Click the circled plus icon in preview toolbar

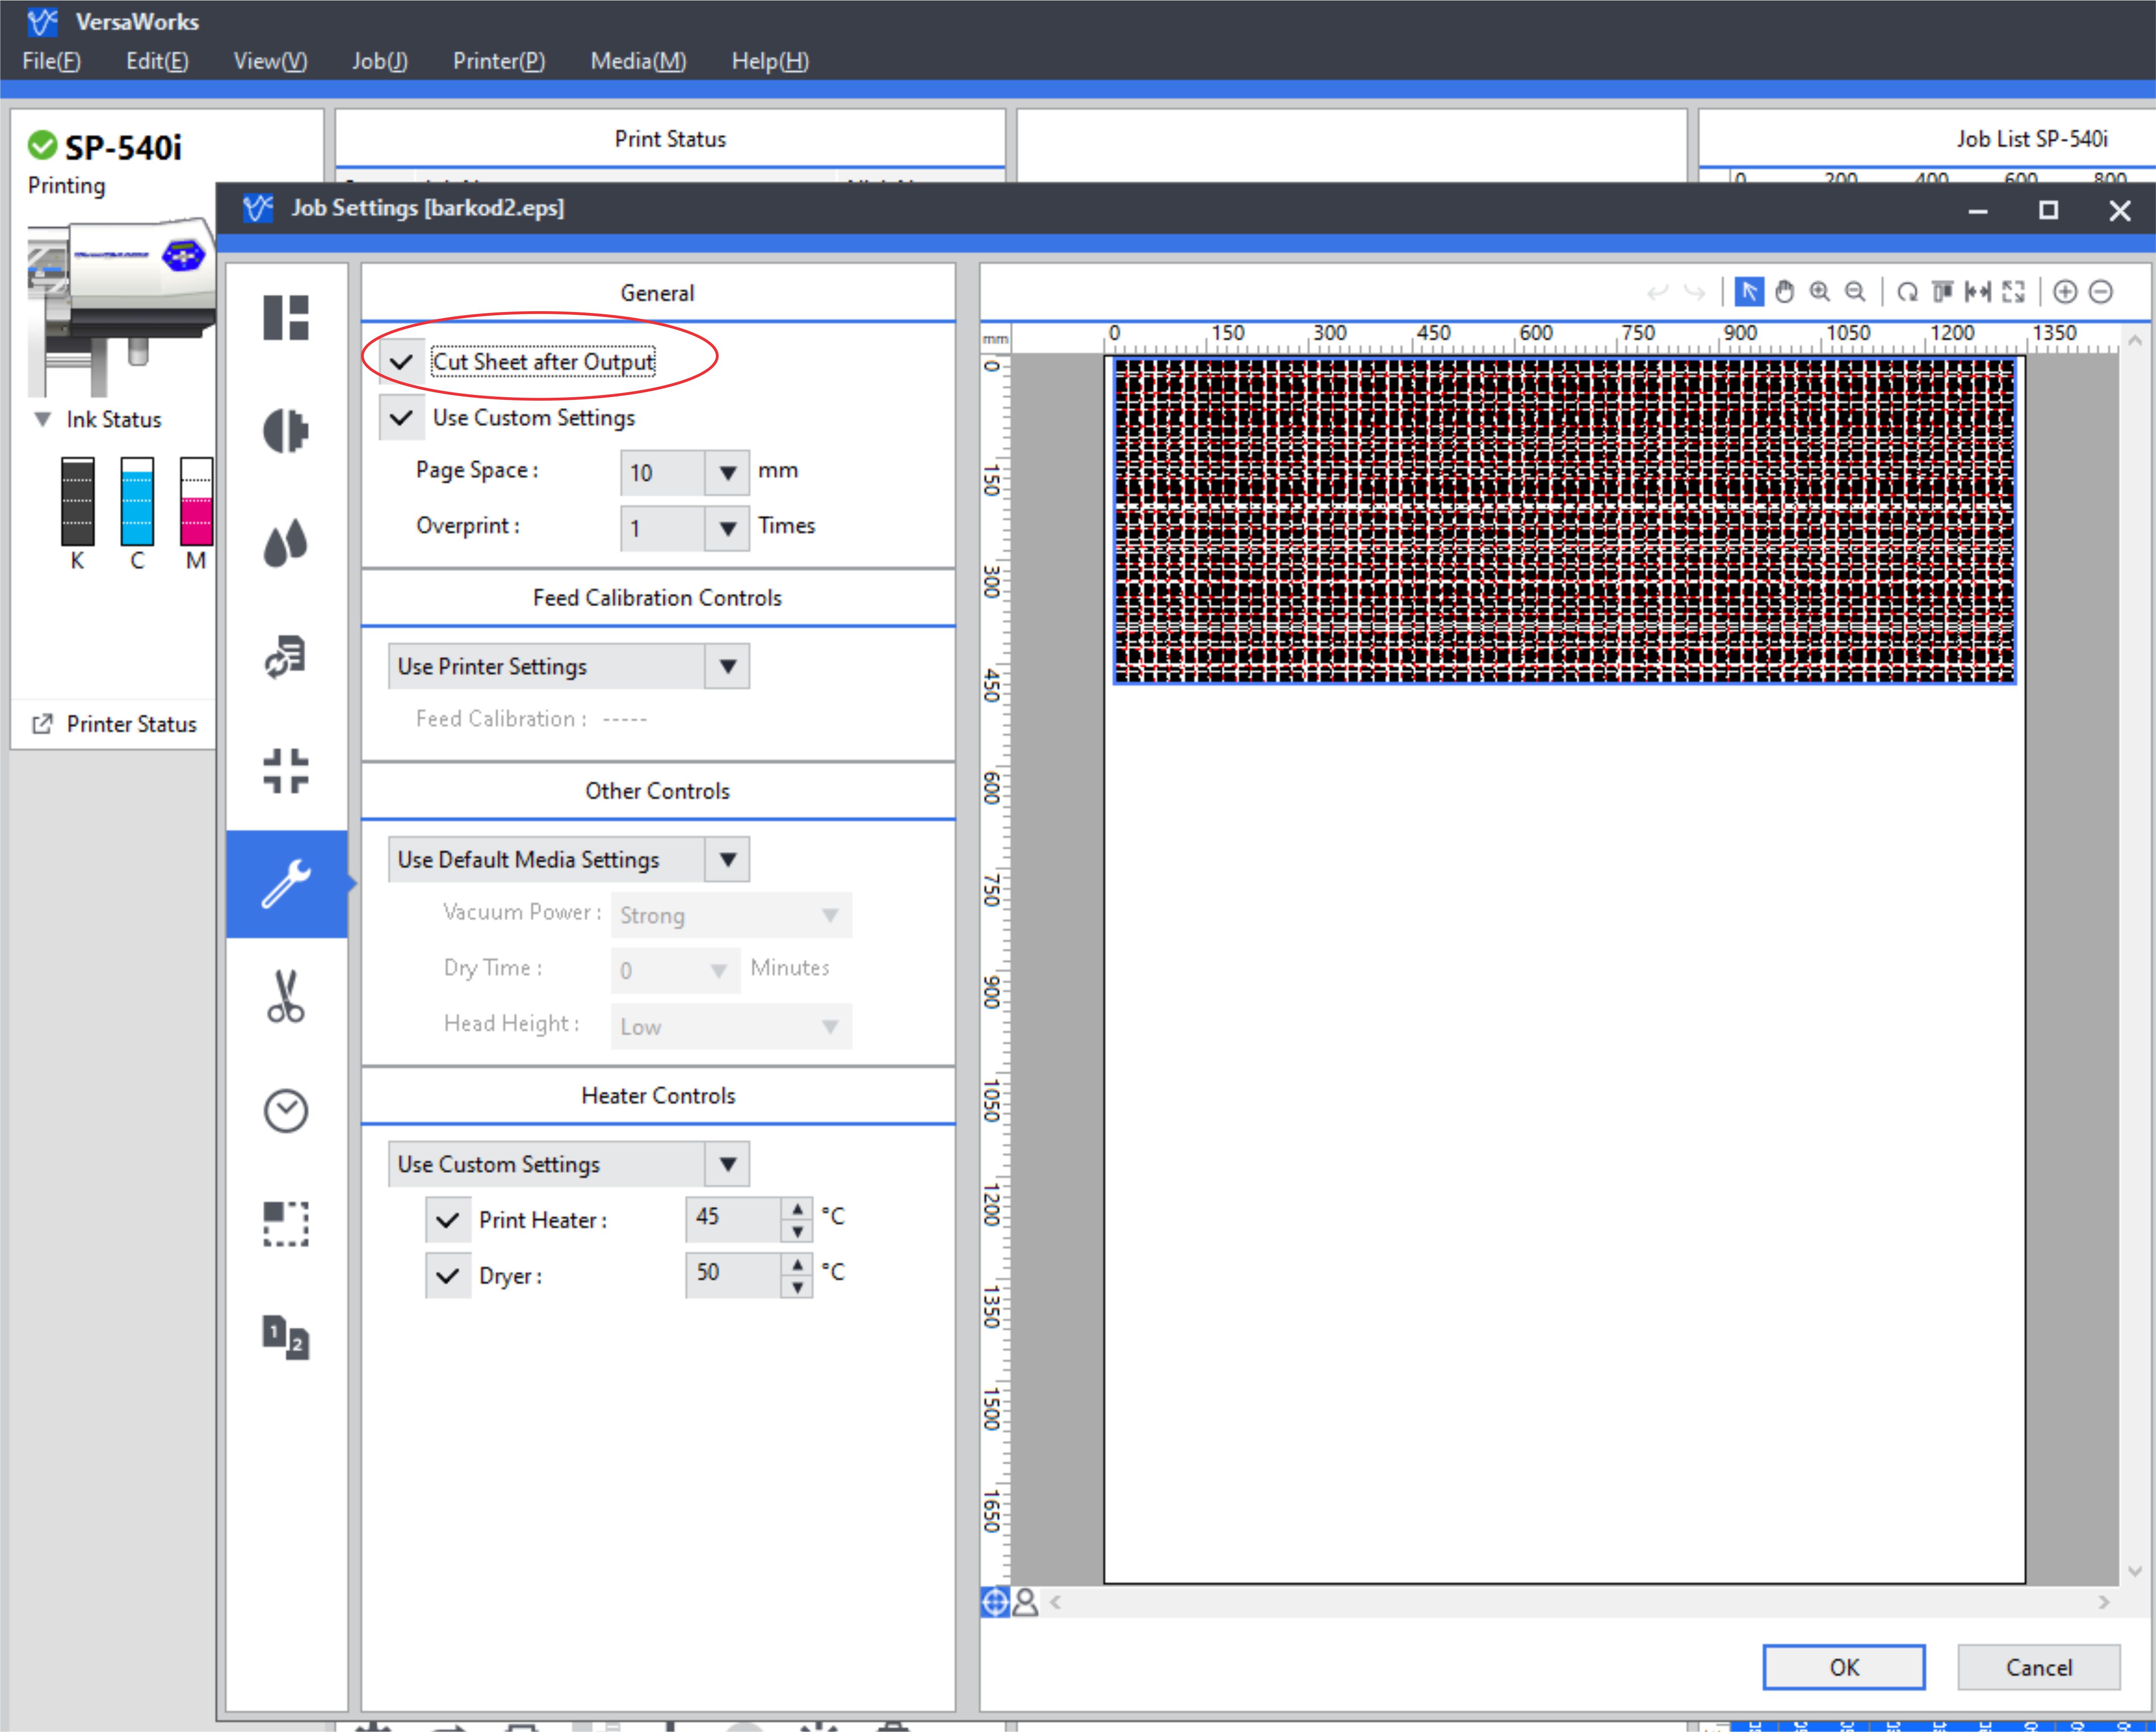[2065, 292]
